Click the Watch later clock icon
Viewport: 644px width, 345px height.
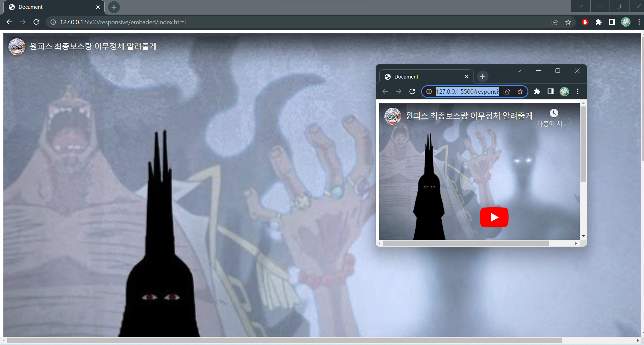(554, 113)
